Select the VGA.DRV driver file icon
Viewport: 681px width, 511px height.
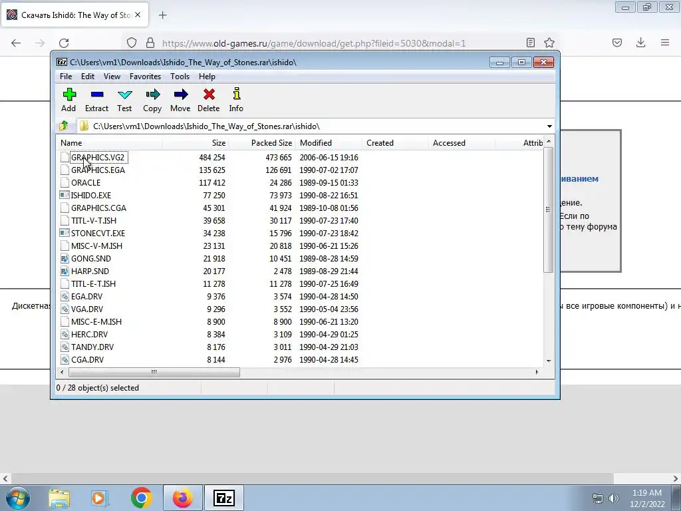pos(65,309)
